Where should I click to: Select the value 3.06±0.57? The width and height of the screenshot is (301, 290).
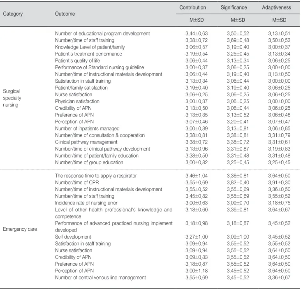tap(197, 47)
